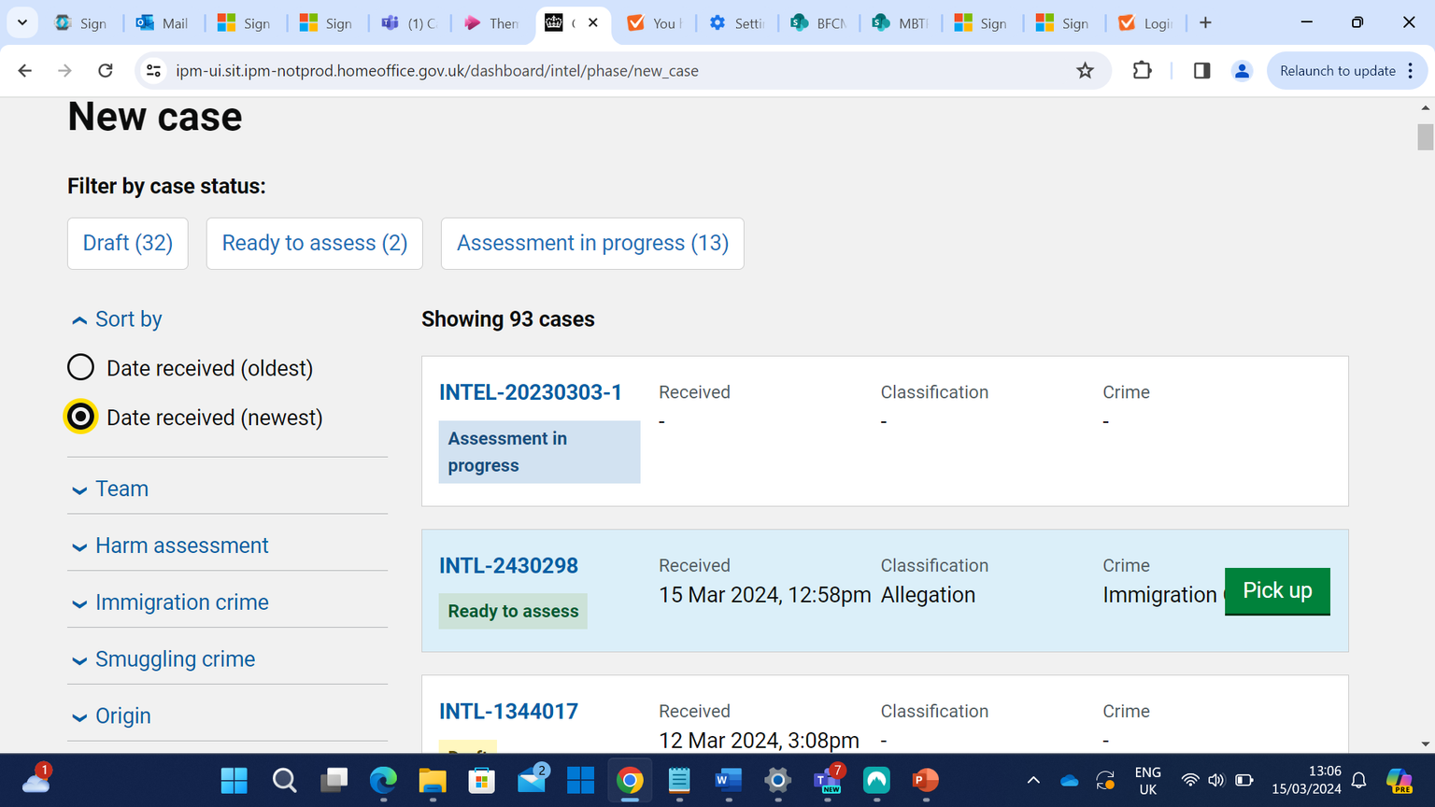Open the Settings gear on the taskbar
The width and height of the screenshot is (1435, 807).
coord(777,780)
